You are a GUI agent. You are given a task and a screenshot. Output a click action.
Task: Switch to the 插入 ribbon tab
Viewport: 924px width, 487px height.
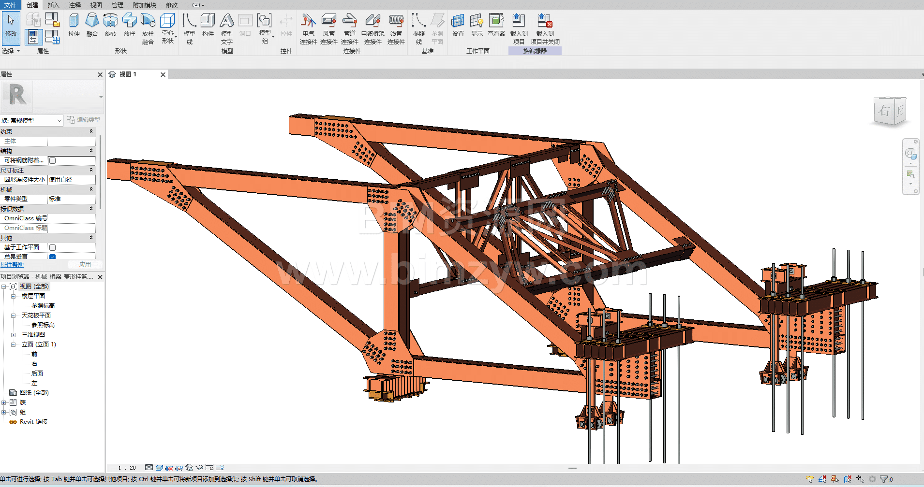click(53, 5)
